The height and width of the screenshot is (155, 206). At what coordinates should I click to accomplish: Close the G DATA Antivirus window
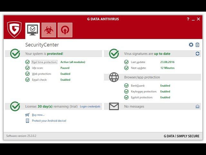(x=198, y=19)
